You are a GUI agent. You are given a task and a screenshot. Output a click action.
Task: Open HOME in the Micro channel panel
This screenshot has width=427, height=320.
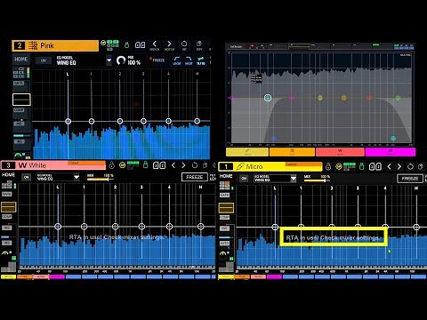pyautogui.click(x=226, y=176)
